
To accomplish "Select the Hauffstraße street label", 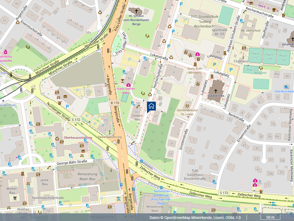I will (x=265, y=30).
